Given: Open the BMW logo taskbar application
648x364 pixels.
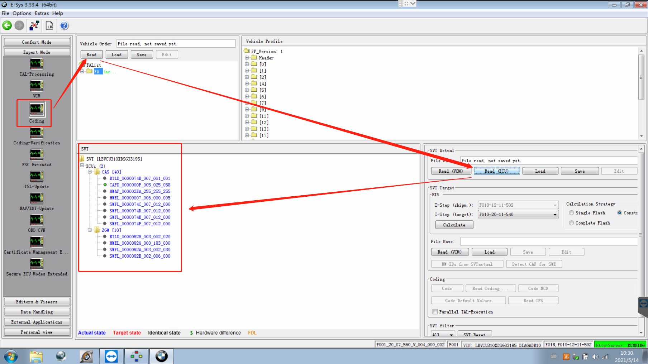Looking at the screenshot, I should [161, 356].
